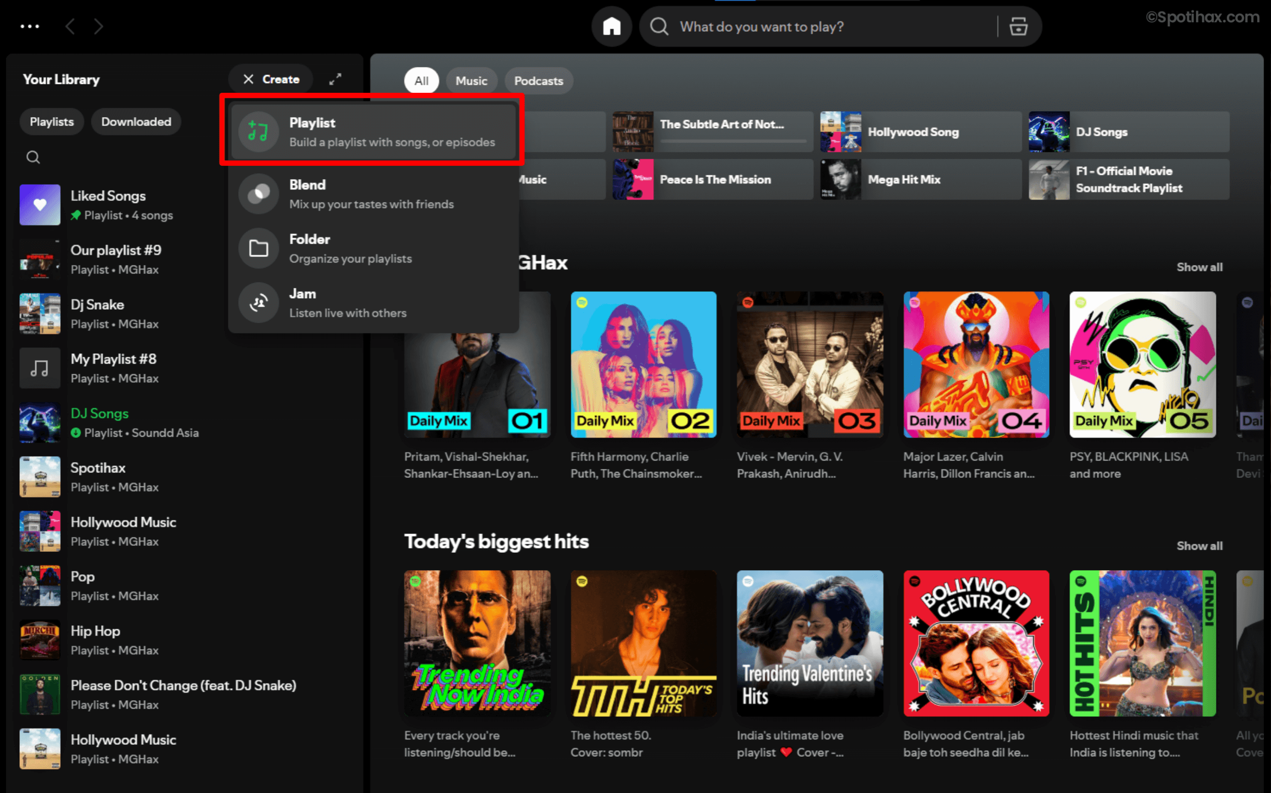The width and height of the screenshot is (1271, 793).
Task: Open Today's Top Hits playlist cover
Action: pos(643,644)
